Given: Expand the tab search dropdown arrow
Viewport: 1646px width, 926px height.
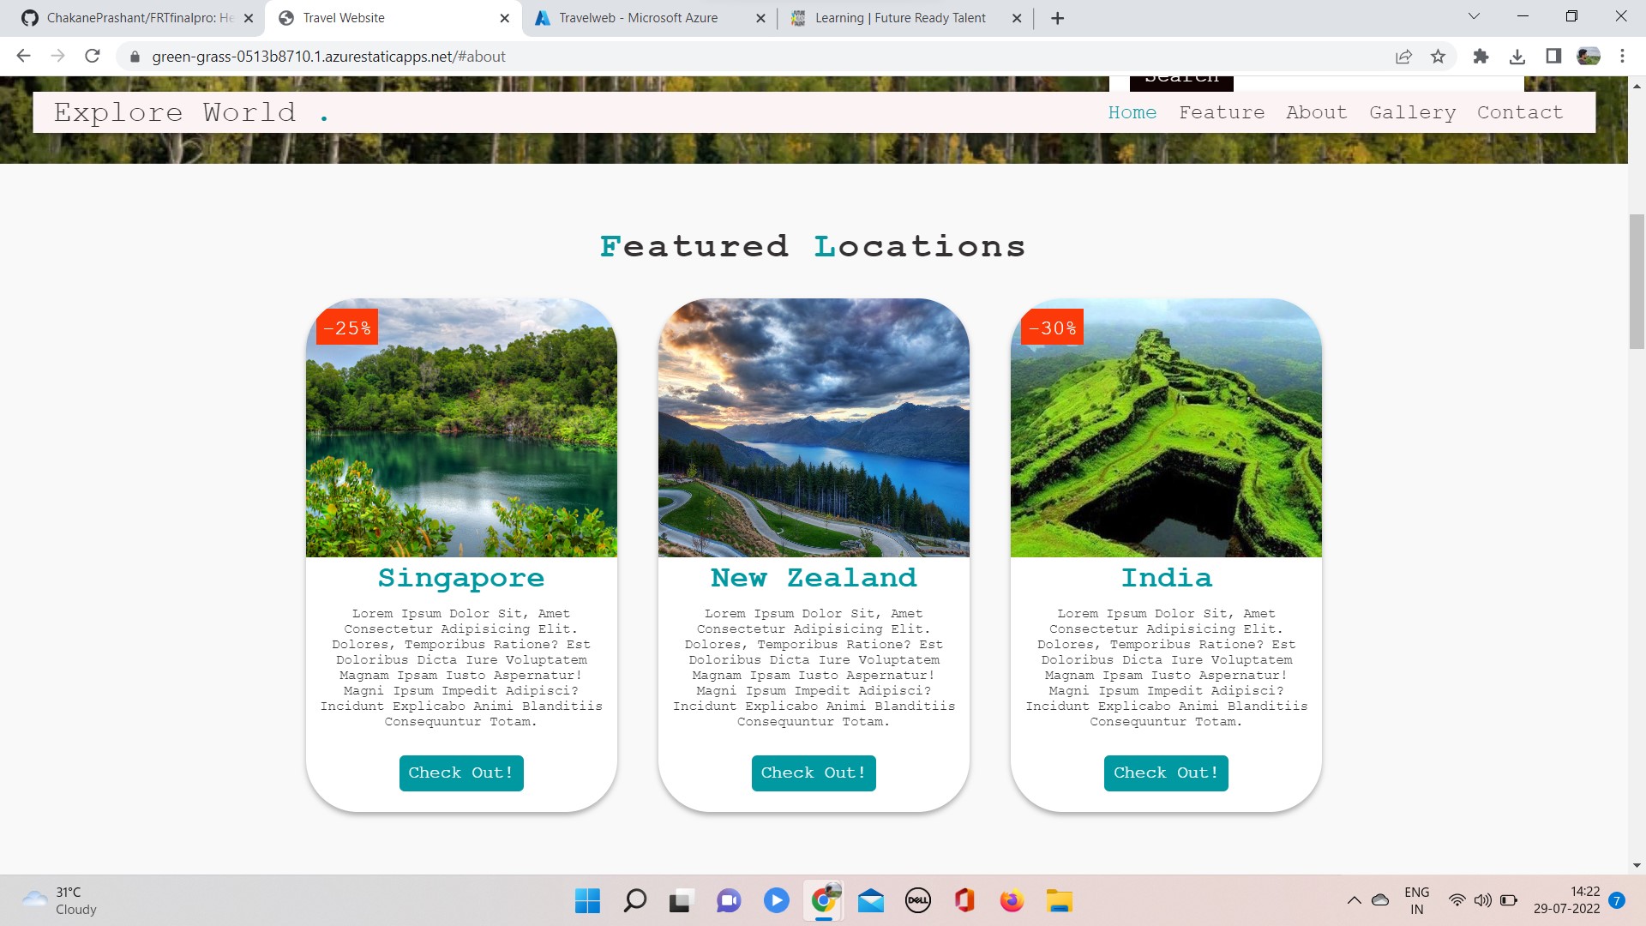Looking at the screenshot, I should (1474, 16).
